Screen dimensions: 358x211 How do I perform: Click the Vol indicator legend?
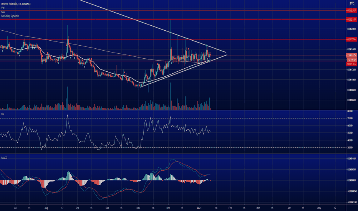point(3,8)
